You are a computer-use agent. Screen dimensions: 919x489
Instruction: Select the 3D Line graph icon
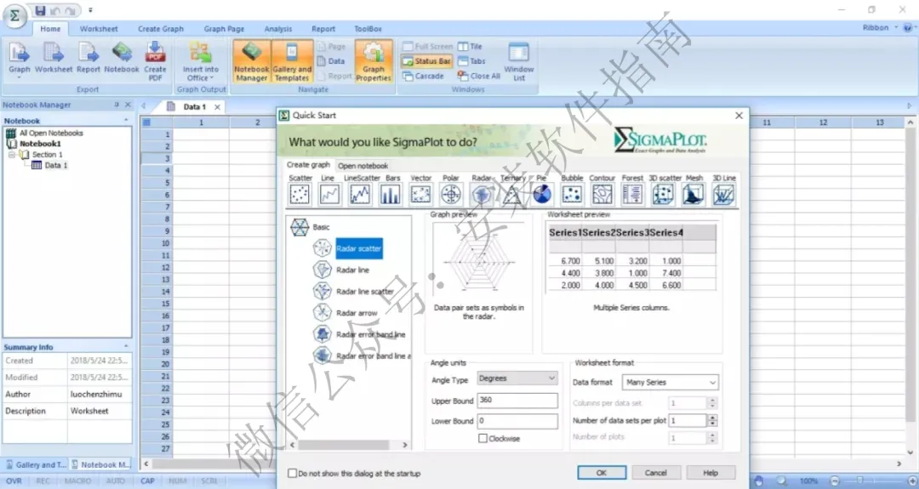click(x=723, y=194)
